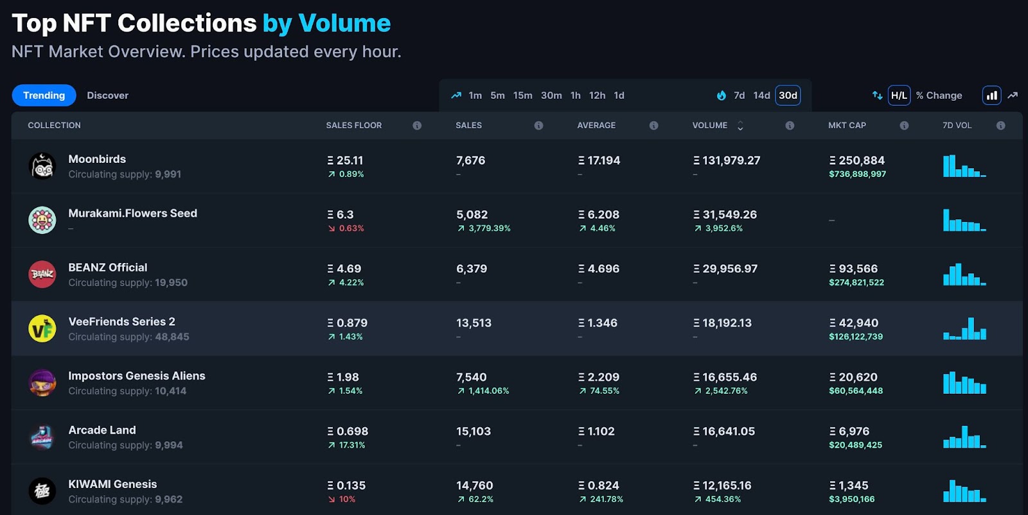
Task: Click the flame icon before 7d
Action: point(722,96)
